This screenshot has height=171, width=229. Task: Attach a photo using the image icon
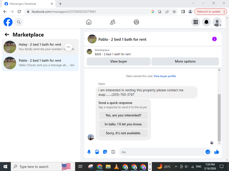97,152
